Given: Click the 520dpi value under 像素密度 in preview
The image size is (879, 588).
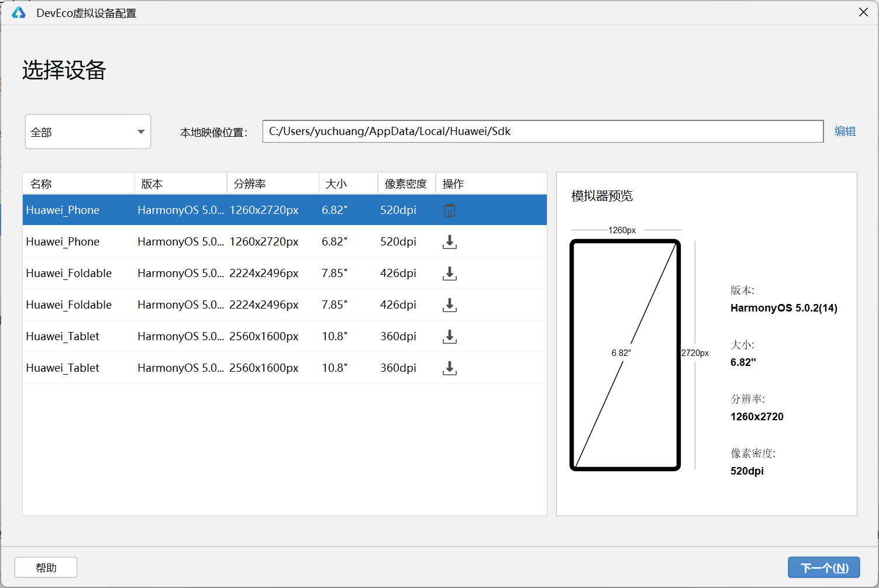Looking at the screenshot, I should [747, 471].
